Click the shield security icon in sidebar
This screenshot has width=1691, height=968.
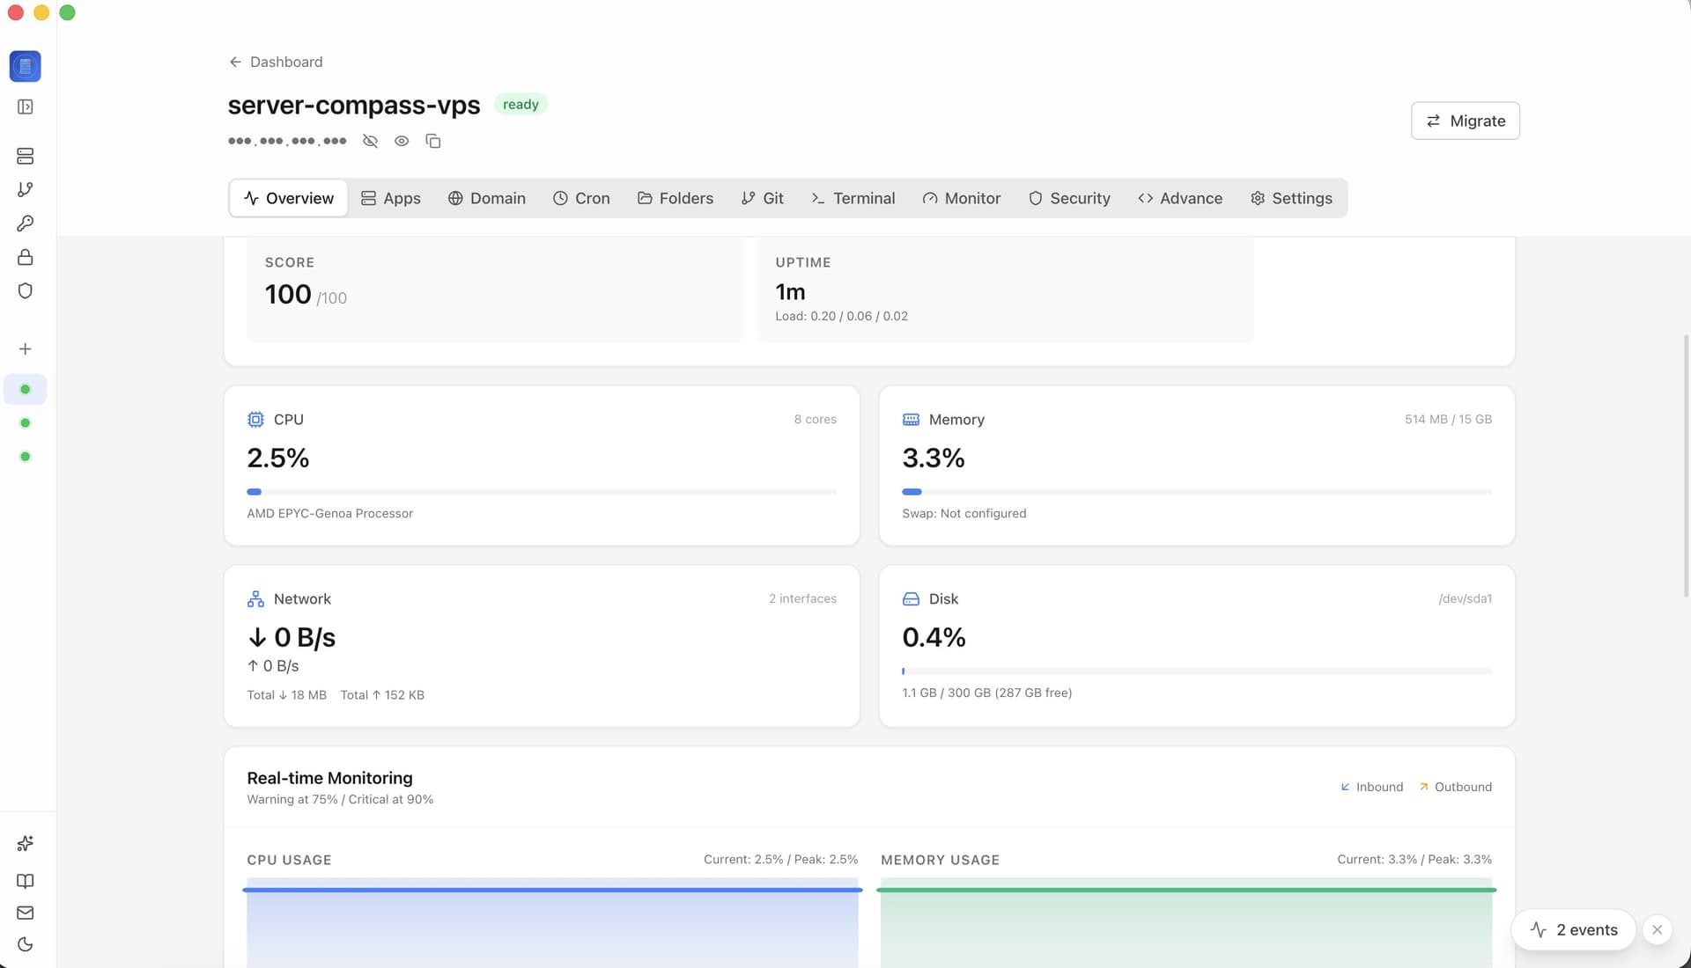point(25,290)
